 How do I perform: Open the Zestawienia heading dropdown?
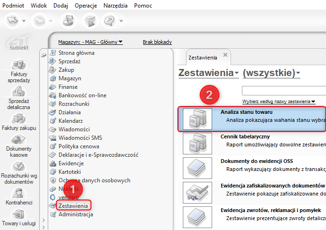tap(208, 73)
